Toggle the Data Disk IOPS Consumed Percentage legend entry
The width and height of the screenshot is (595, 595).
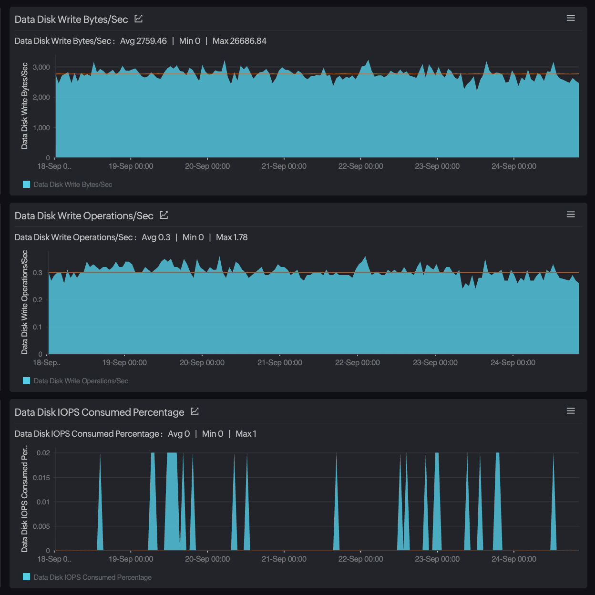(x=92, y=577)
